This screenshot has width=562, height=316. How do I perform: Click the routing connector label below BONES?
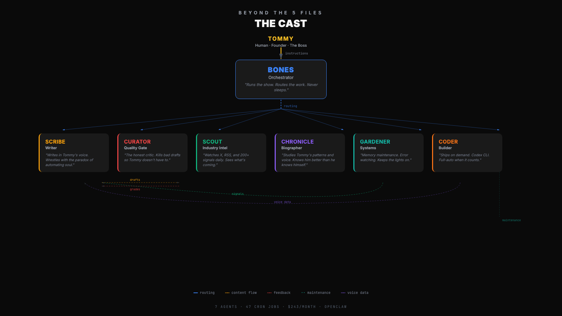[x=290, y=106]
